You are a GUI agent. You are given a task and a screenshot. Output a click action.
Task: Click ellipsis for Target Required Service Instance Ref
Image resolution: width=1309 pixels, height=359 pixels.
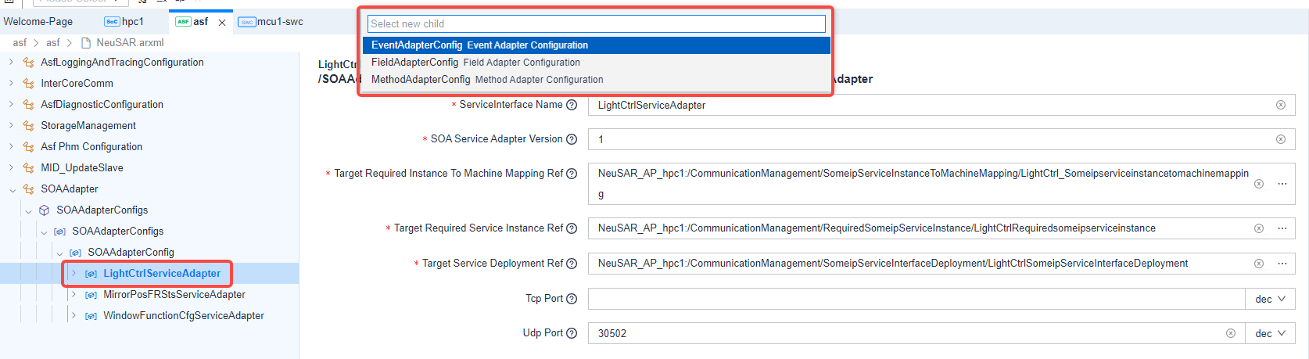click(1282, 228)
